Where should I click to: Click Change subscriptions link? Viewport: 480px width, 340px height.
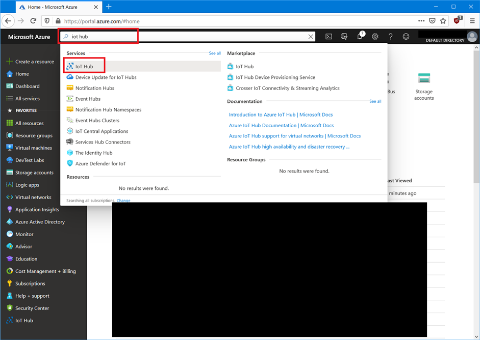[123, 201]
